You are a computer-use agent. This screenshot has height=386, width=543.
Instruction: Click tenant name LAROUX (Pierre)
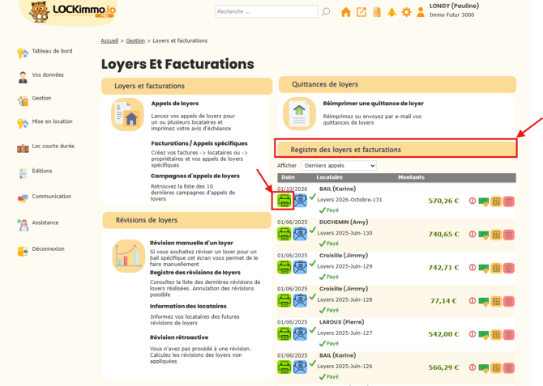341,322
